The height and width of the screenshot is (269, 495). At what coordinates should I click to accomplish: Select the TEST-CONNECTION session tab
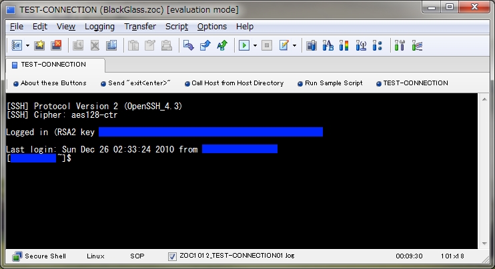[55, 65]
